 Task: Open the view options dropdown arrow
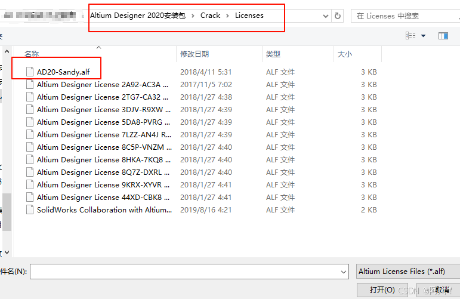click(x=424, y=36)
